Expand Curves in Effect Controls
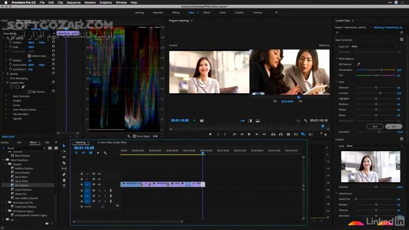Image resolution: width=409 pixels, height=230 pixels. 6,105
